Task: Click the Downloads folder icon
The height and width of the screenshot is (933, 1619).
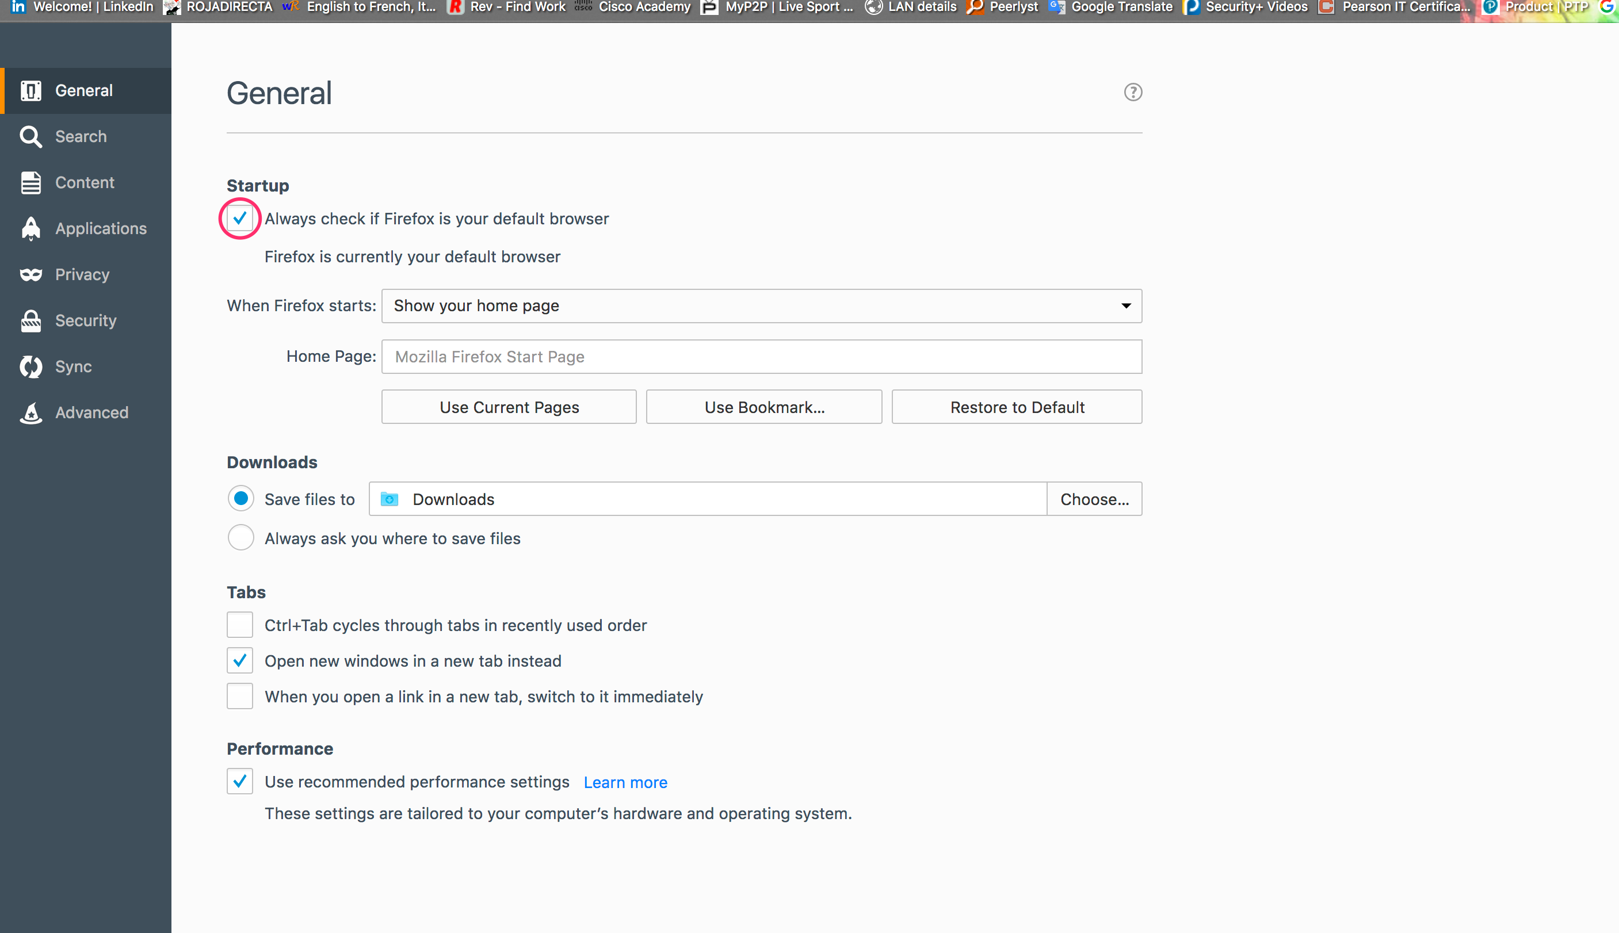Action: (389, 499)
